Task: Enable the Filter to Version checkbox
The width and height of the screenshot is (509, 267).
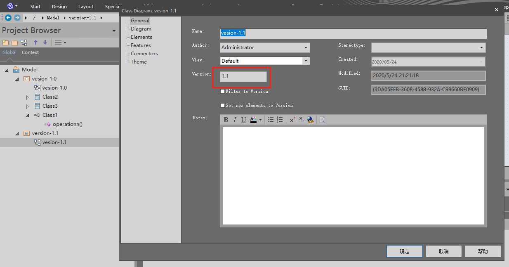Action: click(x=223, y=91)
